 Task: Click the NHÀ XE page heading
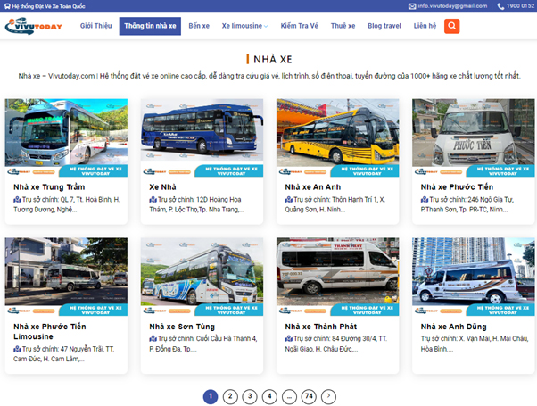pyautogui.click(x=273, y=59)
